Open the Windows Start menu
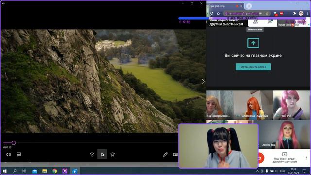Screen dimensions: 311x175 point(4,171)
